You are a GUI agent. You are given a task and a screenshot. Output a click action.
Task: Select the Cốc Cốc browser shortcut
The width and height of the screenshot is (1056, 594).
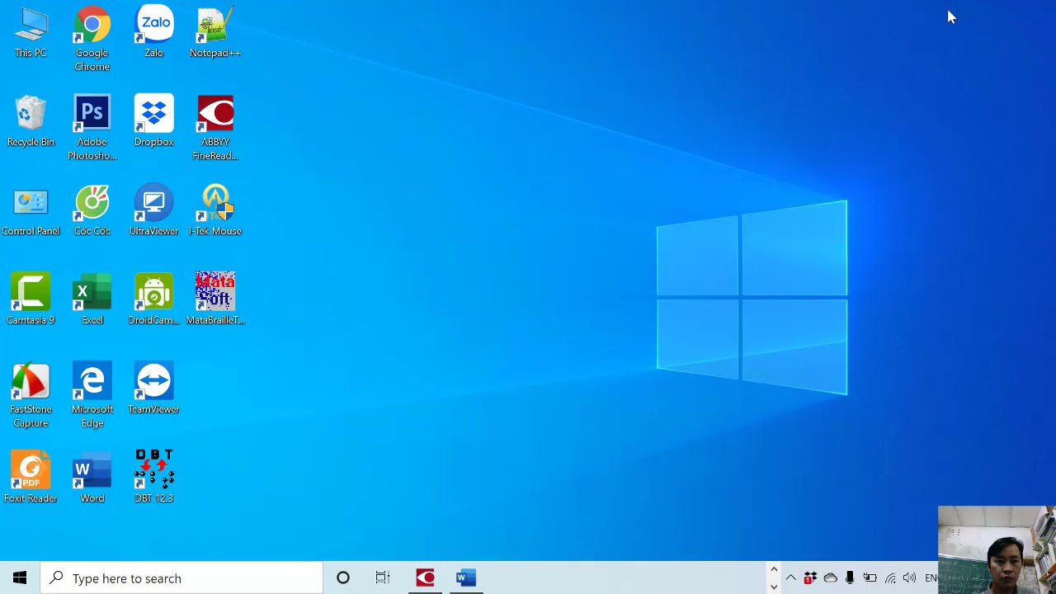click(x=92, y=211)
